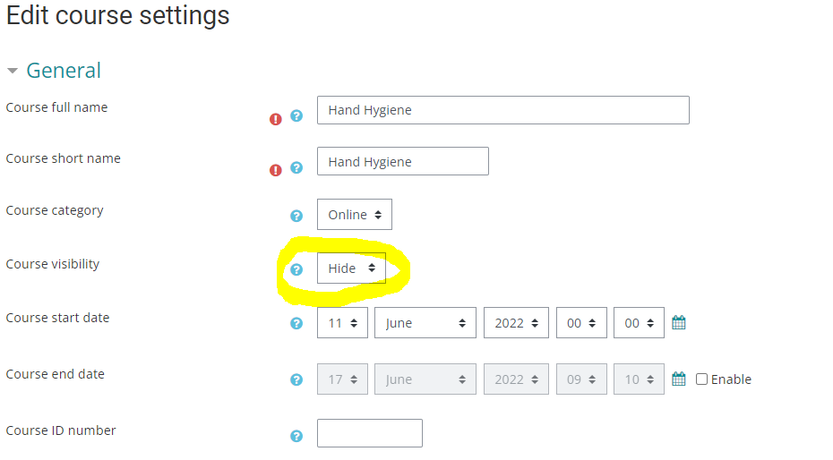Screen dimensions: 833x460
Task: Open the Course visibility dropdown
Action: 351,268
